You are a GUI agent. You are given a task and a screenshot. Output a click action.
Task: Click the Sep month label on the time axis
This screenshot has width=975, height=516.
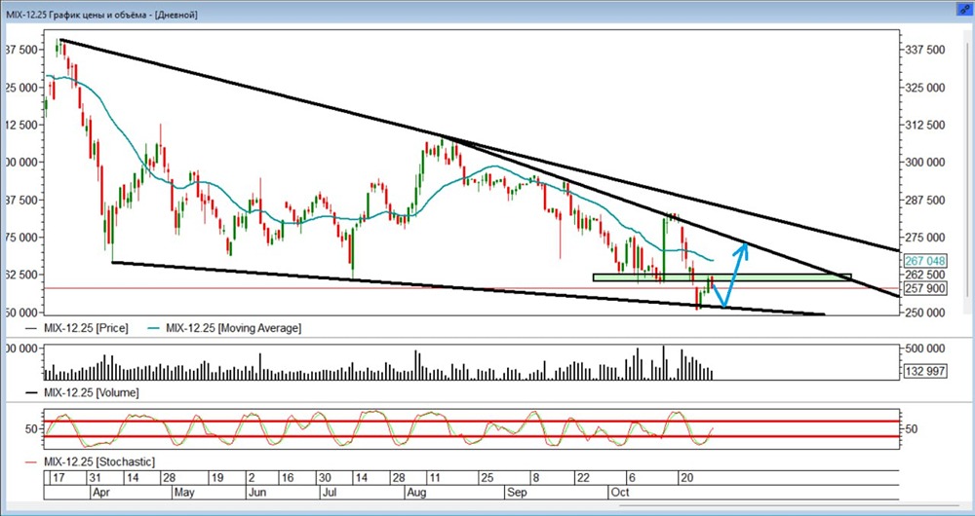click(x=517, y=493)
